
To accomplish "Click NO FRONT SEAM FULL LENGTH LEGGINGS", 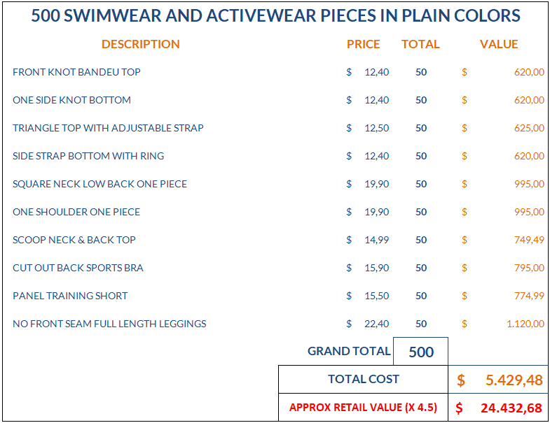I will click(x=109, y=324).
